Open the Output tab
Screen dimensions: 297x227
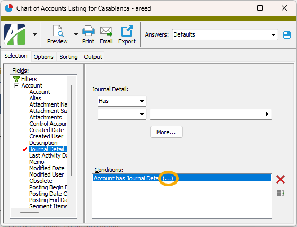pyautogui.click(x=93, y=57)
